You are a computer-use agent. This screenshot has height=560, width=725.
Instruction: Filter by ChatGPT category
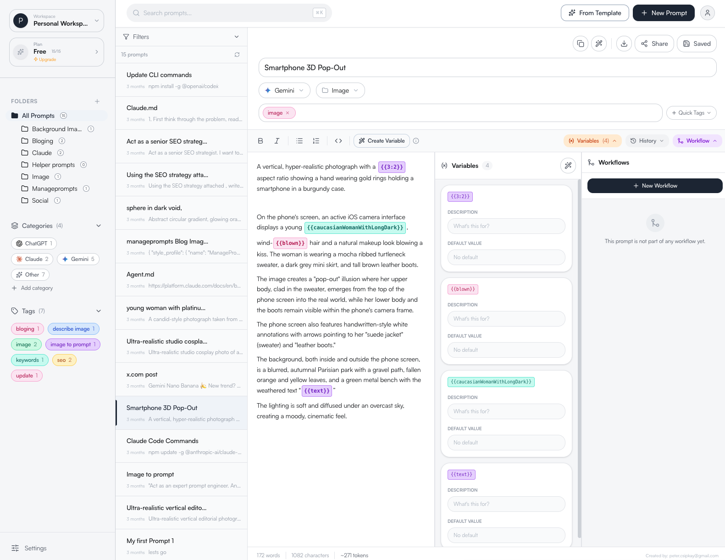click(34, 244)
